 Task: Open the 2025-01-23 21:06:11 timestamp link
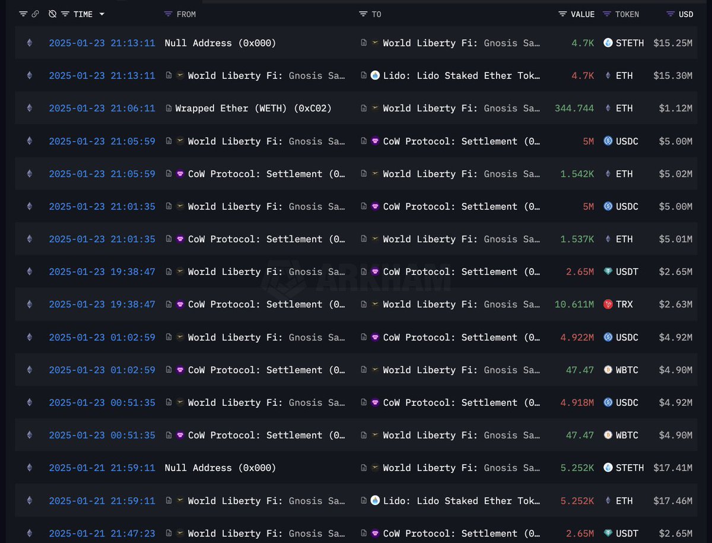coord(102,108)
